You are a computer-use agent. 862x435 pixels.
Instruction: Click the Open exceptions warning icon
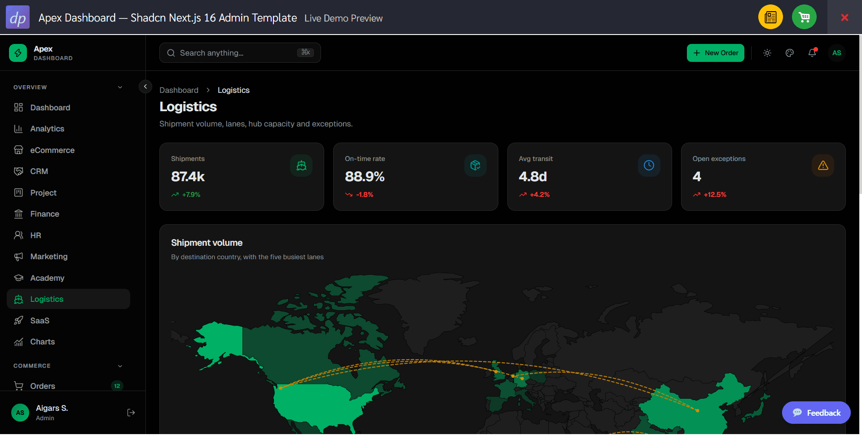click(823, 165)
